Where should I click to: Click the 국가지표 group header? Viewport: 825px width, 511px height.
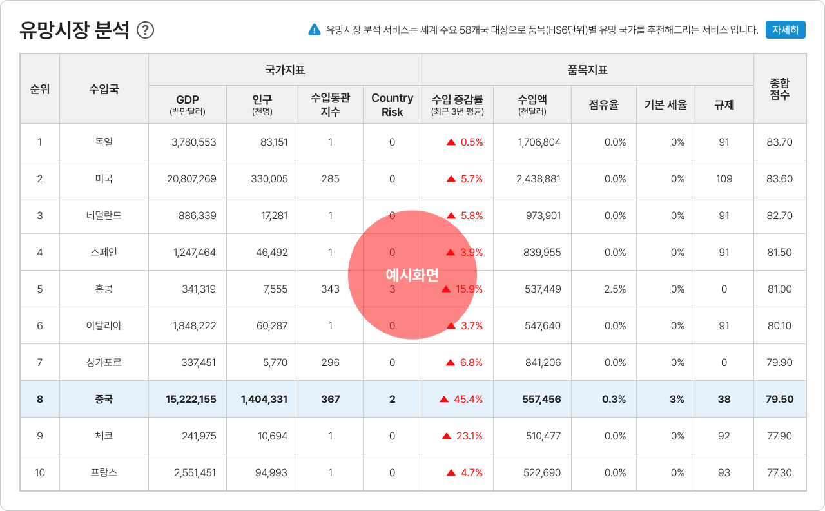pos(285,70)
